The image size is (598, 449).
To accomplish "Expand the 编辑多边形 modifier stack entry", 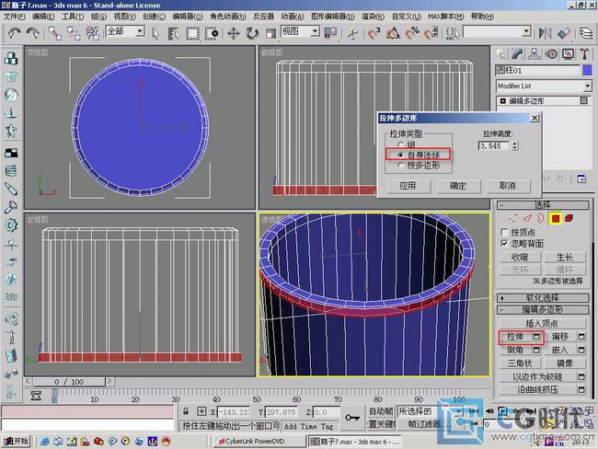I will click(502, 101).
